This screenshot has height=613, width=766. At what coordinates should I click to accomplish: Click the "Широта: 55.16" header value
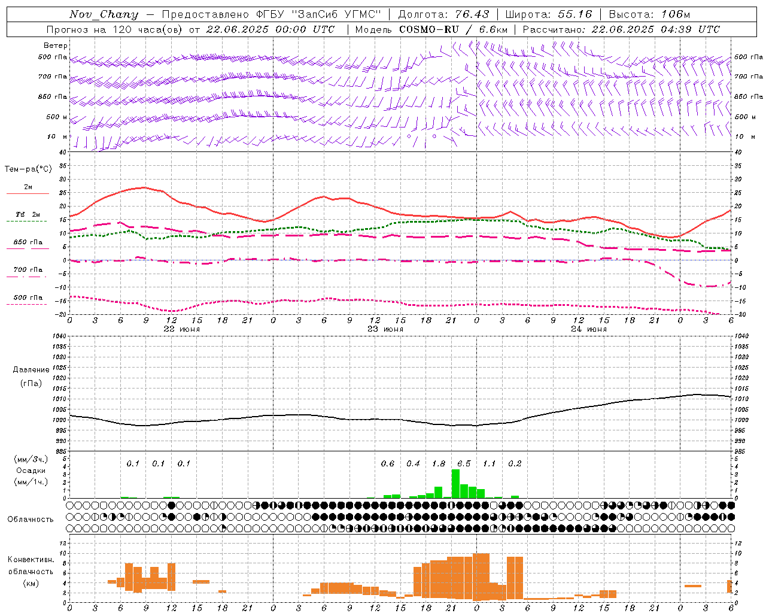(549, 14)
